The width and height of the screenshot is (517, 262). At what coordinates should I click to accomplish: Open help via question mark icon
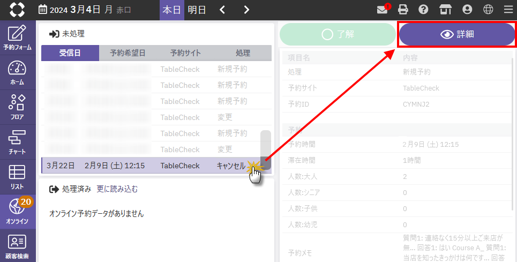423,10
